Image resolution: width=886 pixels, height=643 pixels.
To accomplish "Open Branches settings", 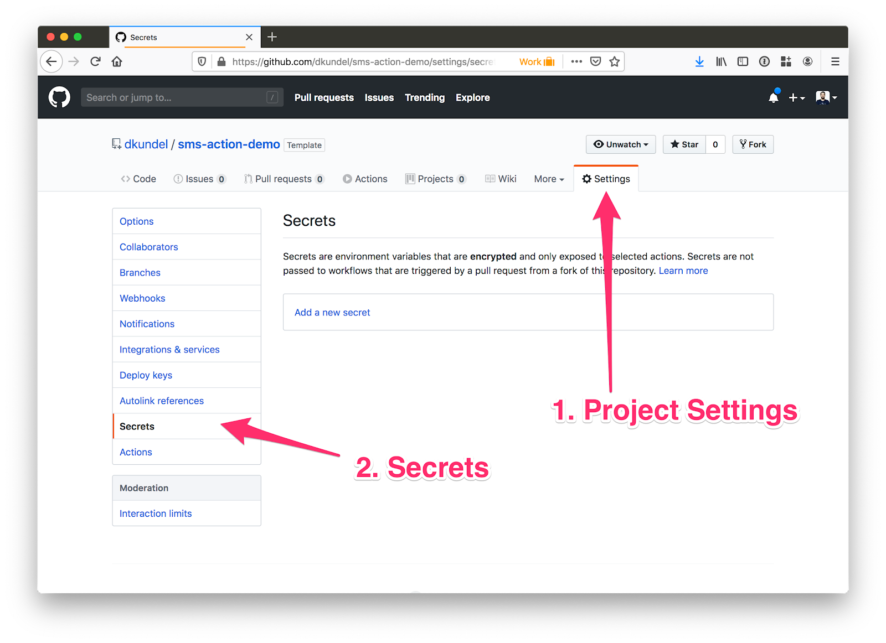I will (187, 272).
